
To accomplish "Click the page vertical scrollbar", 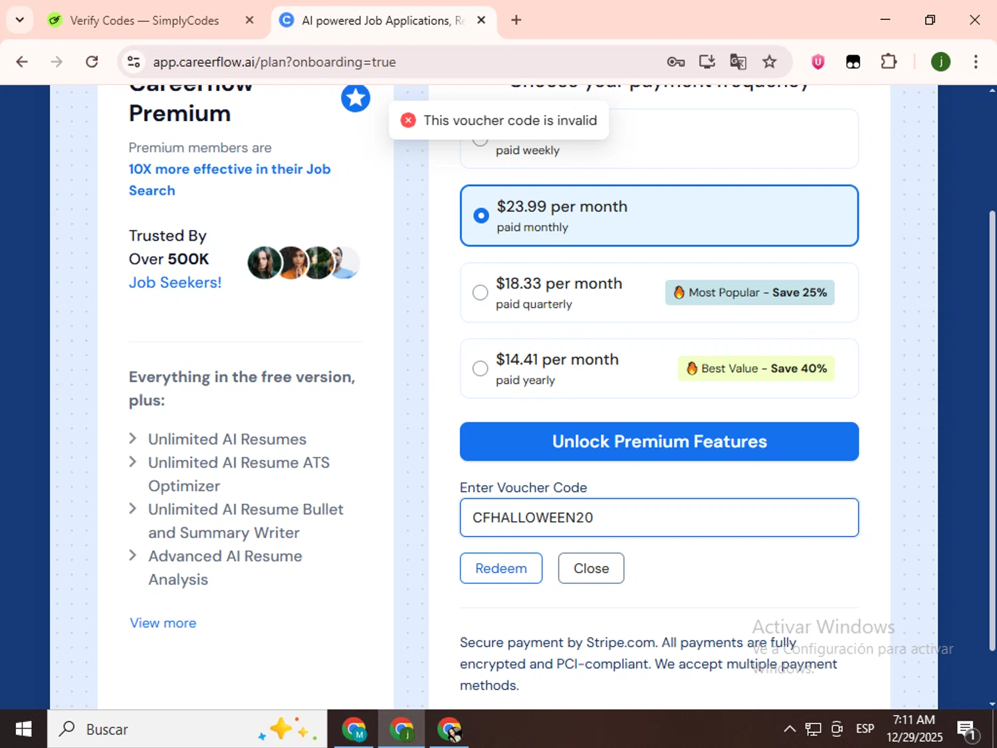I will click(992, 430).
